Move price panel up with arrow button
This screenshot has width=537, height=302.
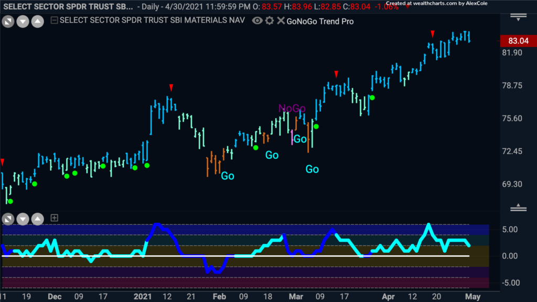click(x=38, y=21)
